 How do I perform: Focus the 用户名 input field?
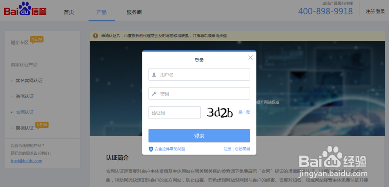(x=199, y=75)
